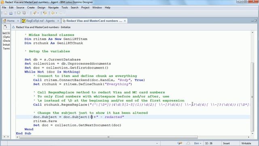
Task: Click the code editor scroll-up arrow
Action: (x=253, y=32)
